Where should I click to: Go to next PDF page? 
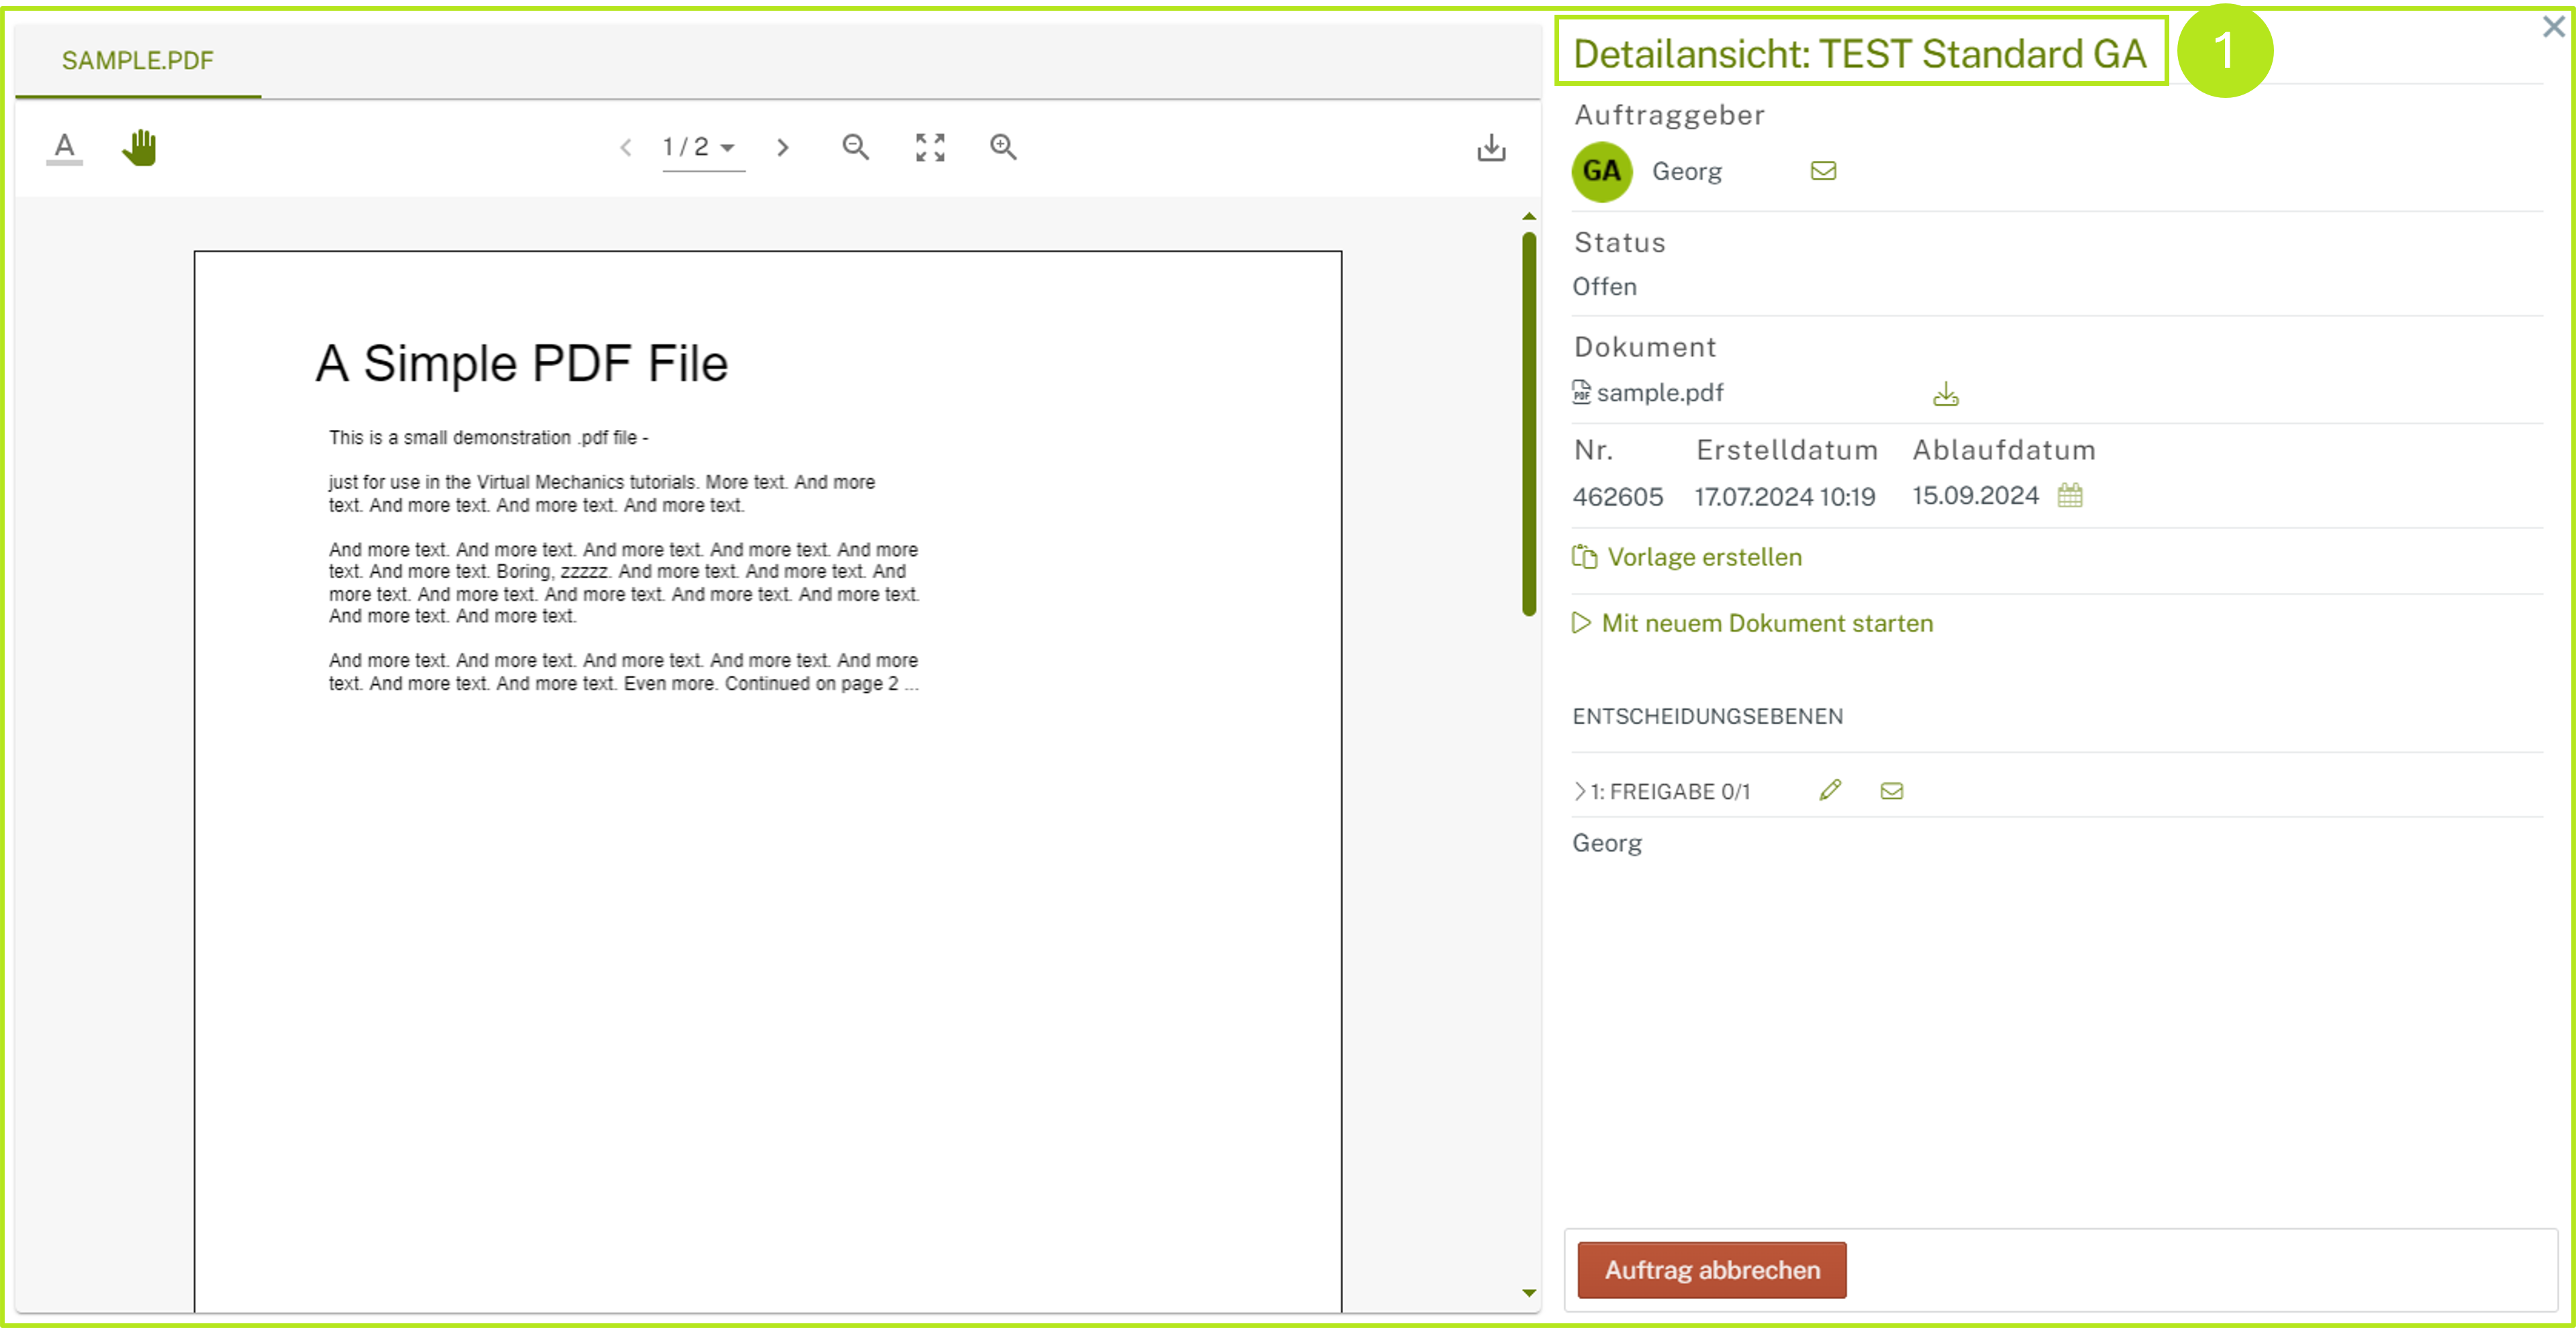(783, 148)
